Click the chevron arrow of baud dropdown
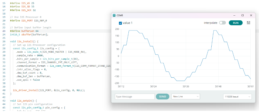 [x=249, y=97]
